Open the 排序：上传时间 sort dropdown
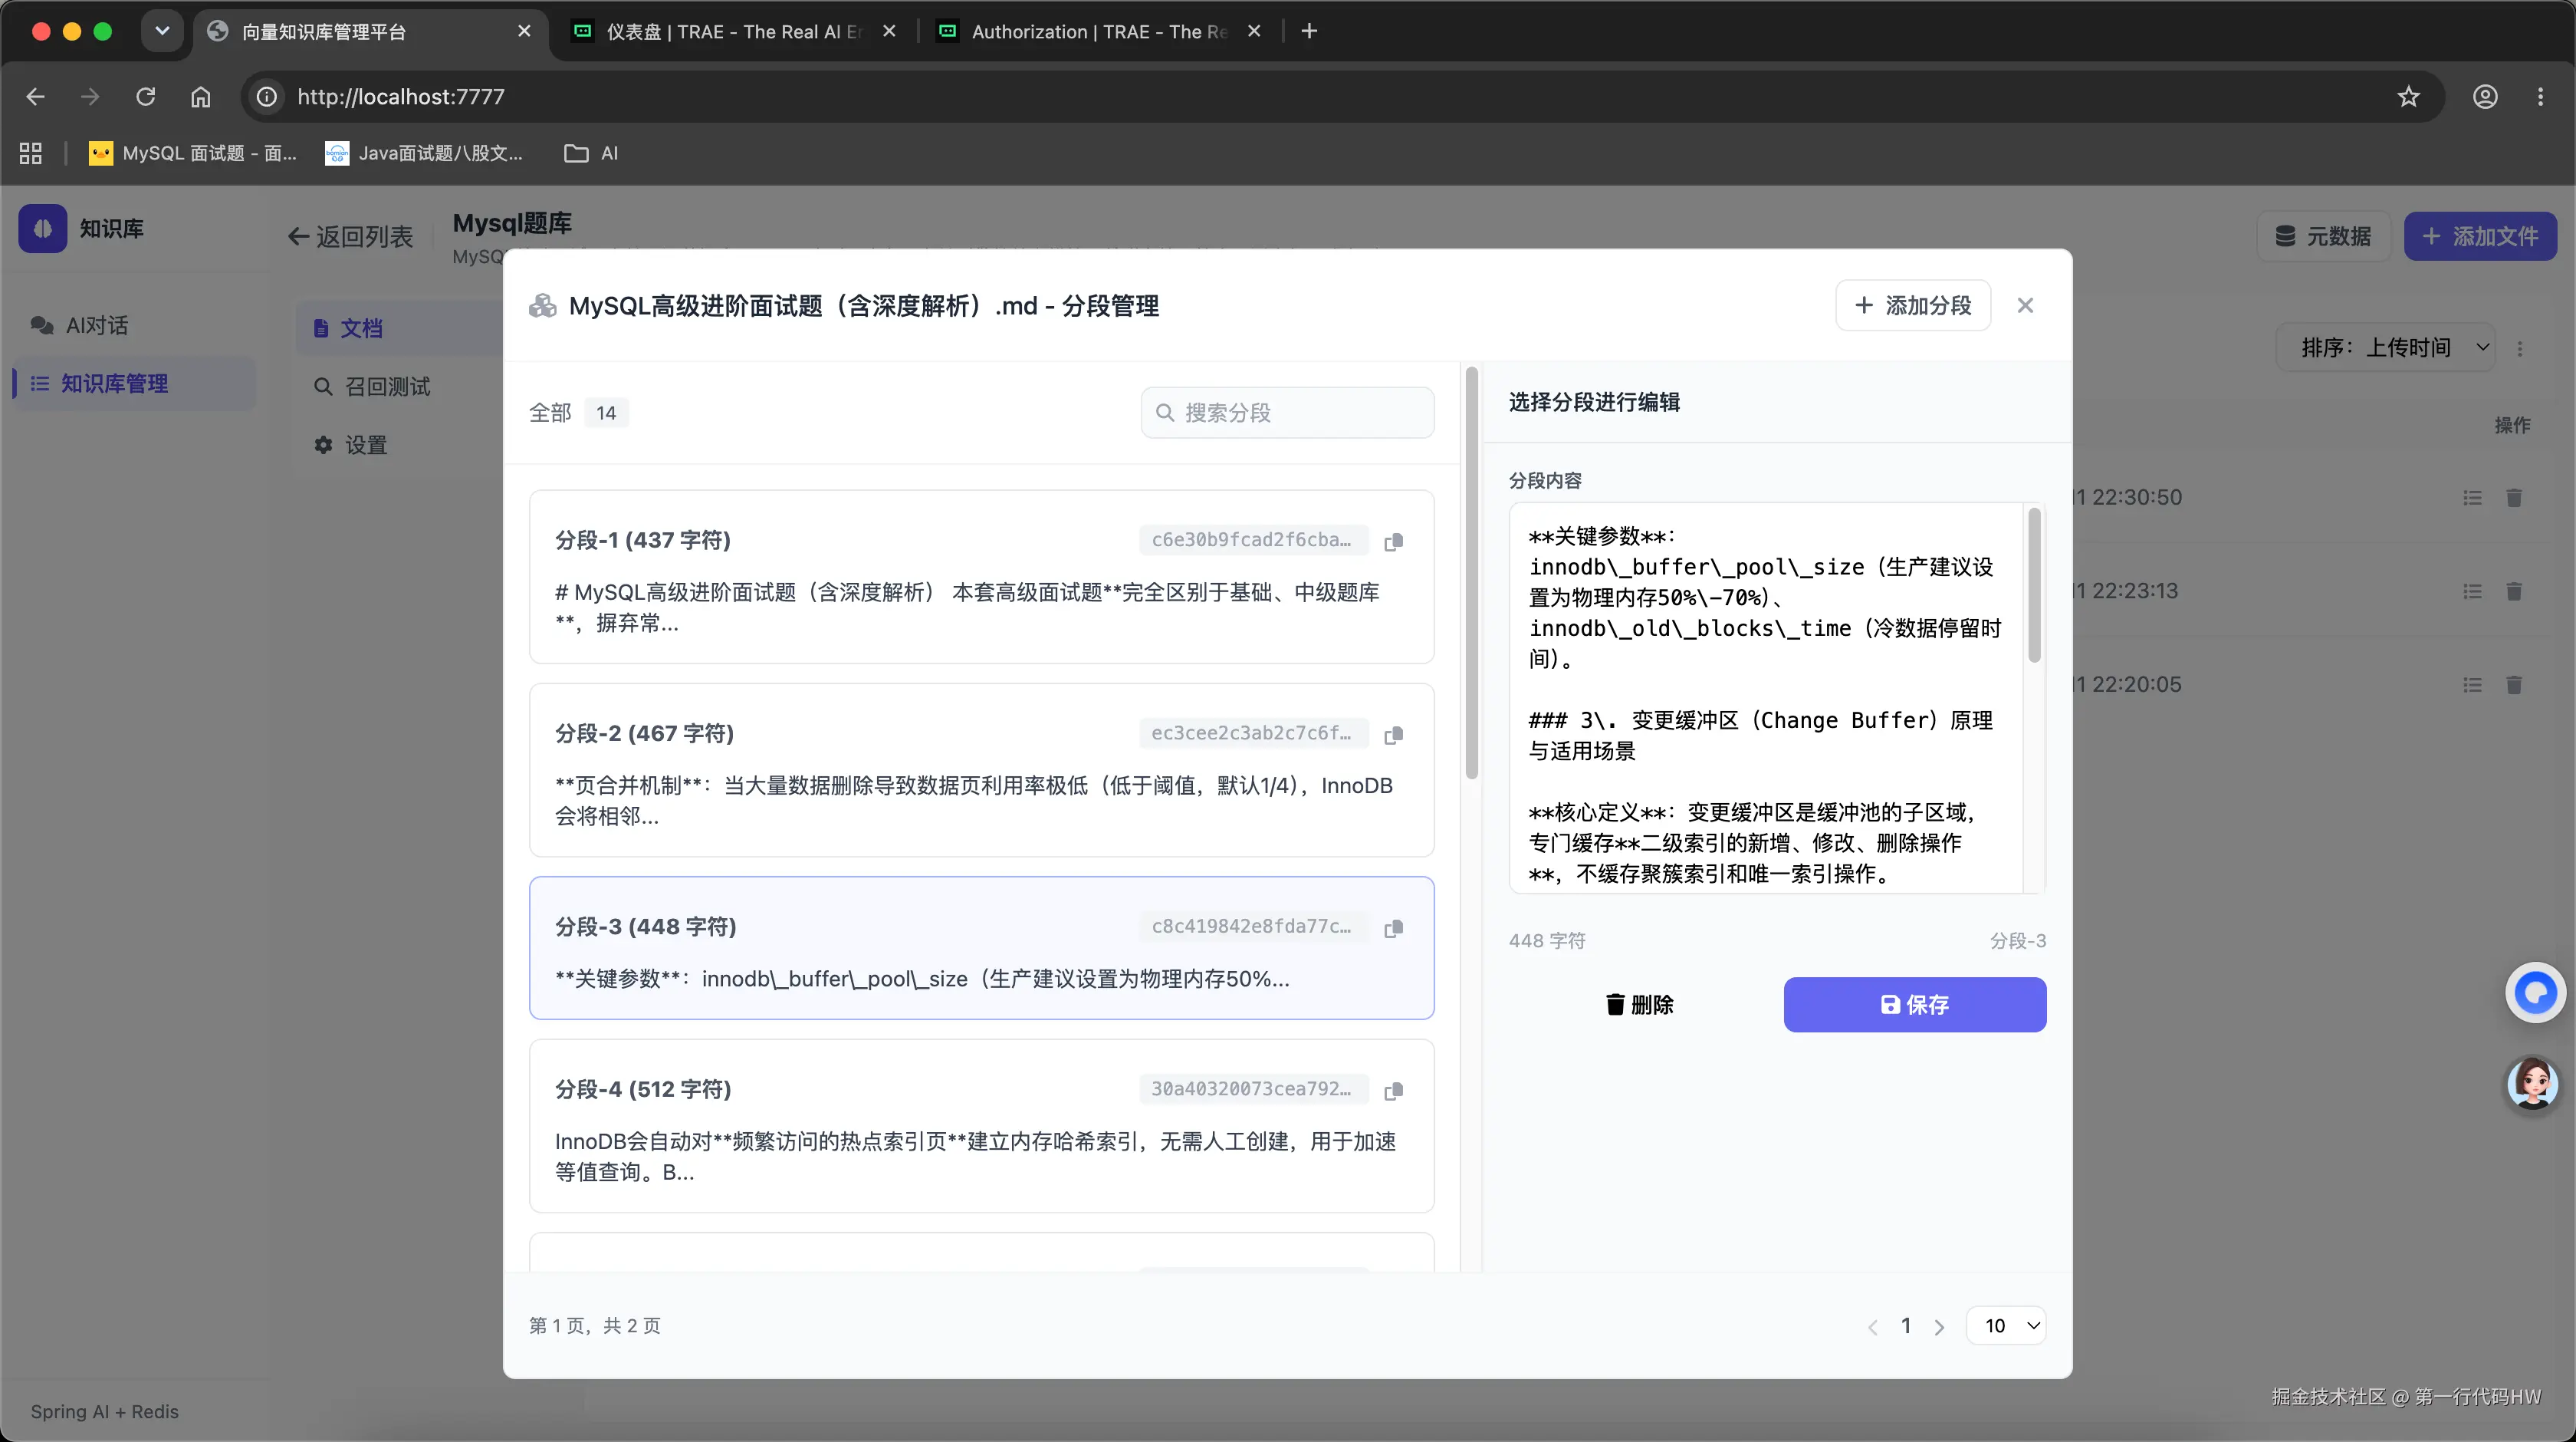 click(2387, 348)
